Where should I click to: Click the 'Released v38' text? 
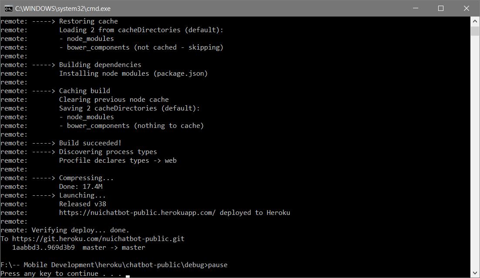[83, 204]
